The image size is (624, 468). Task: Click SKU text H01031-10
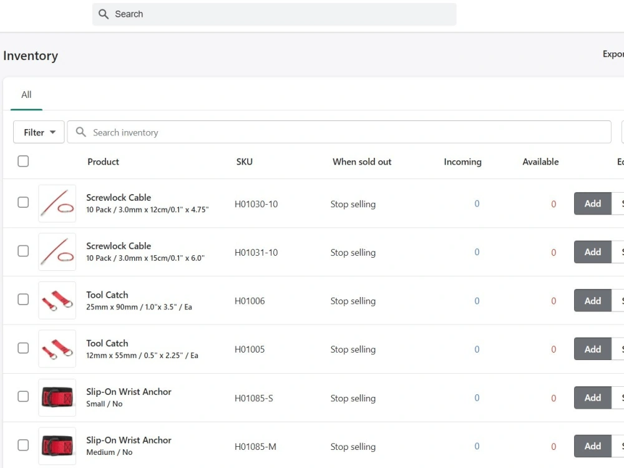tap(256, 253)
